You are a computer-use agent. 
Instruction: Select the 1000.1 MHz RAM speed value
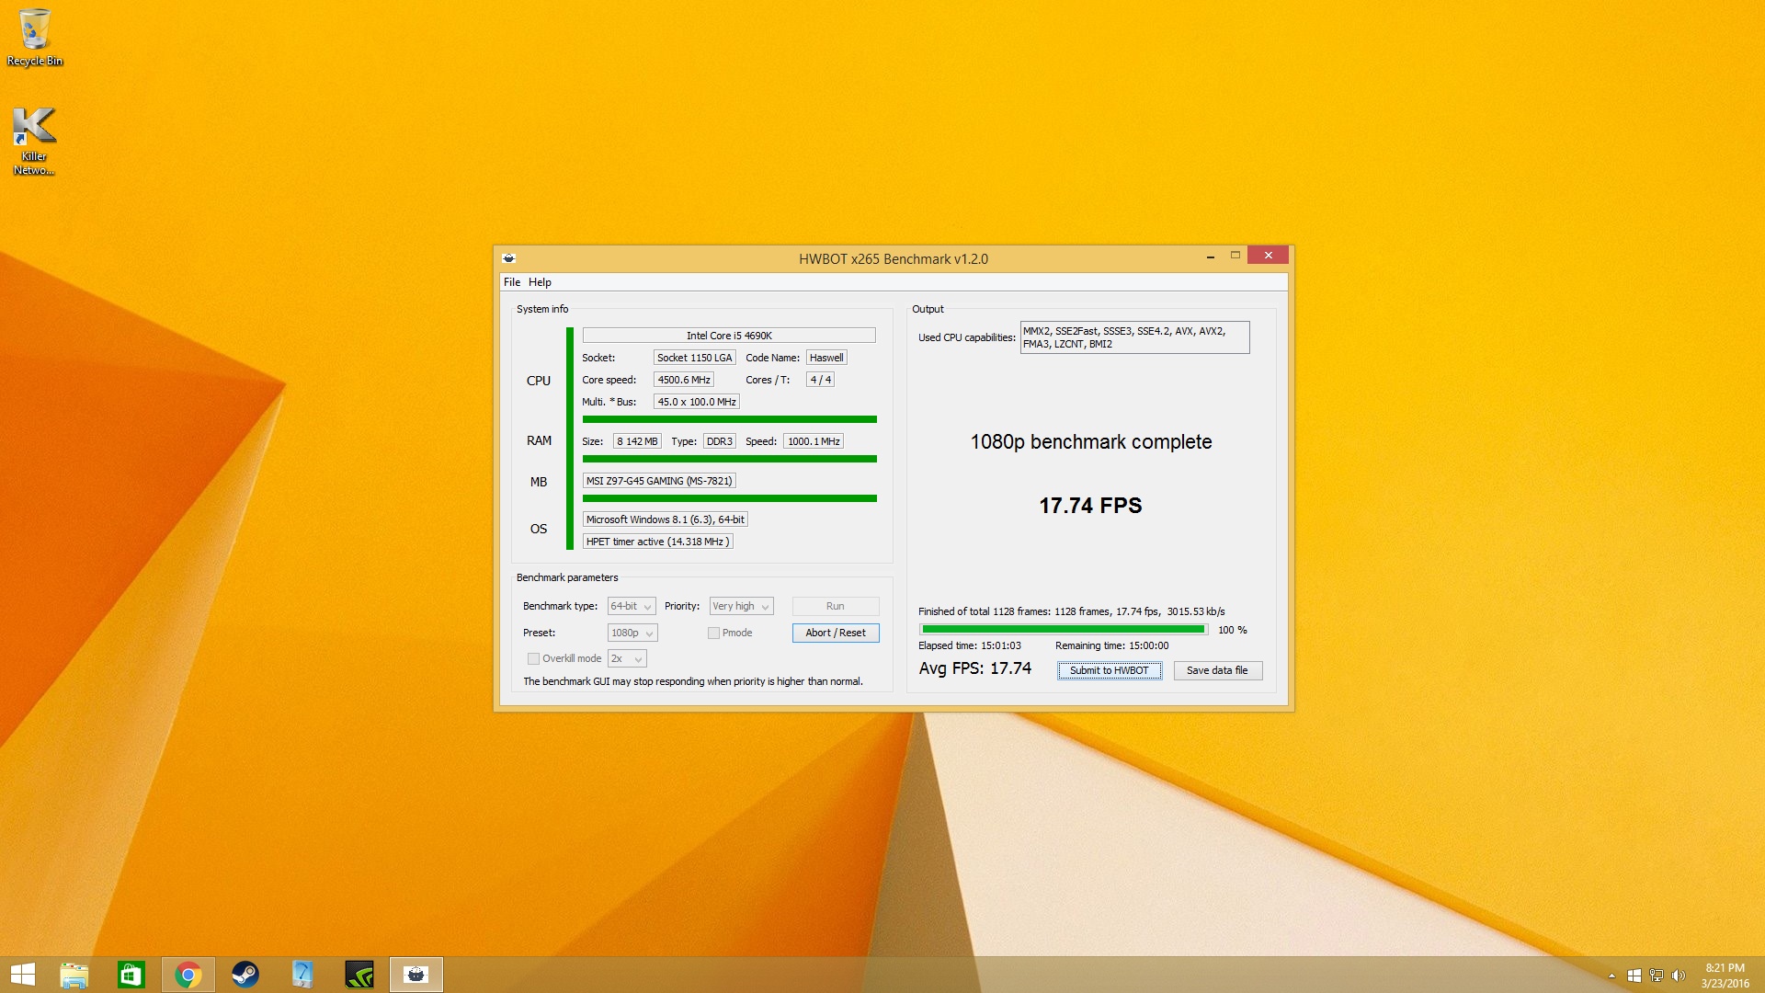814,441
